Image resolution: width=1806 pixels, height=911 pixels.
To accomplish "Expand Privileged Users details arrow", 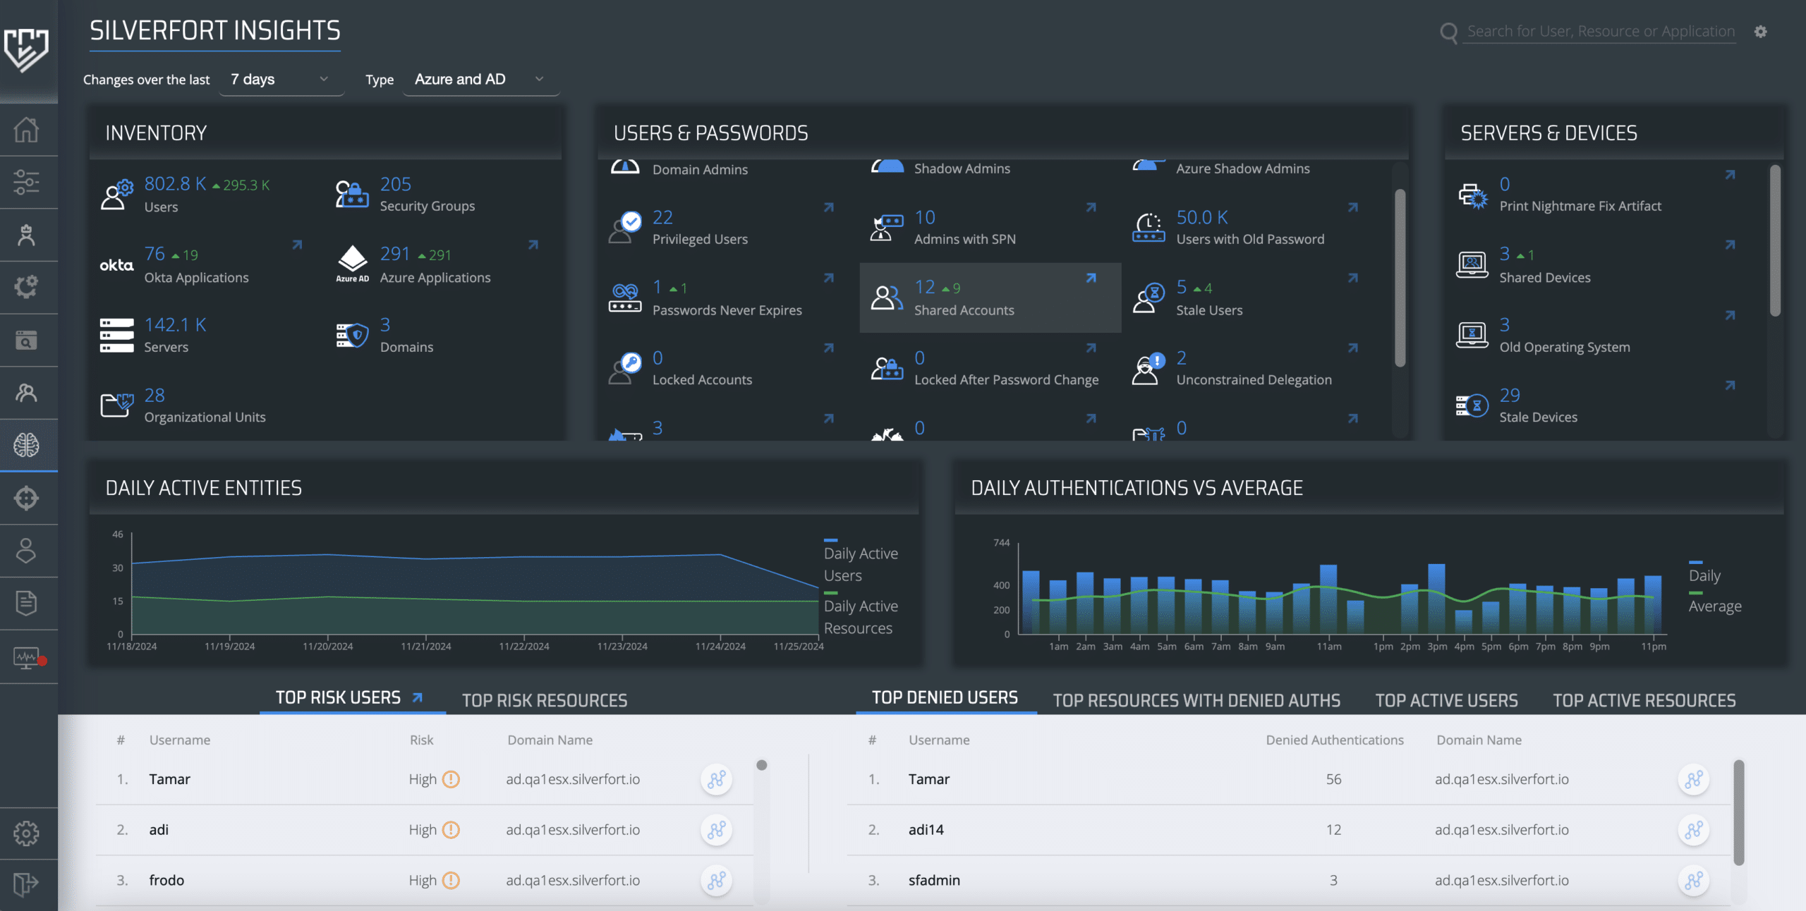I will click(x=829, y=207).
